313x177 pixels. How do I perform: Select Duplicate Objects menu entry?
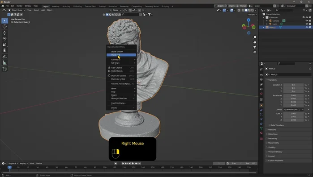pyautogui.click(x=121, y=76)
